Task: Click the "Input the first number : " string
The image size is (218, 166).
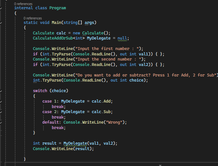Action: [x=107, y=49]
